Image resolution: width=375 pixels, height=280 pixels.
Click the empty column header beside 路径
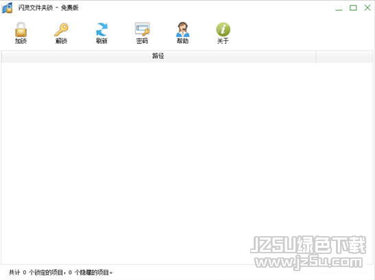coord(344,56)
